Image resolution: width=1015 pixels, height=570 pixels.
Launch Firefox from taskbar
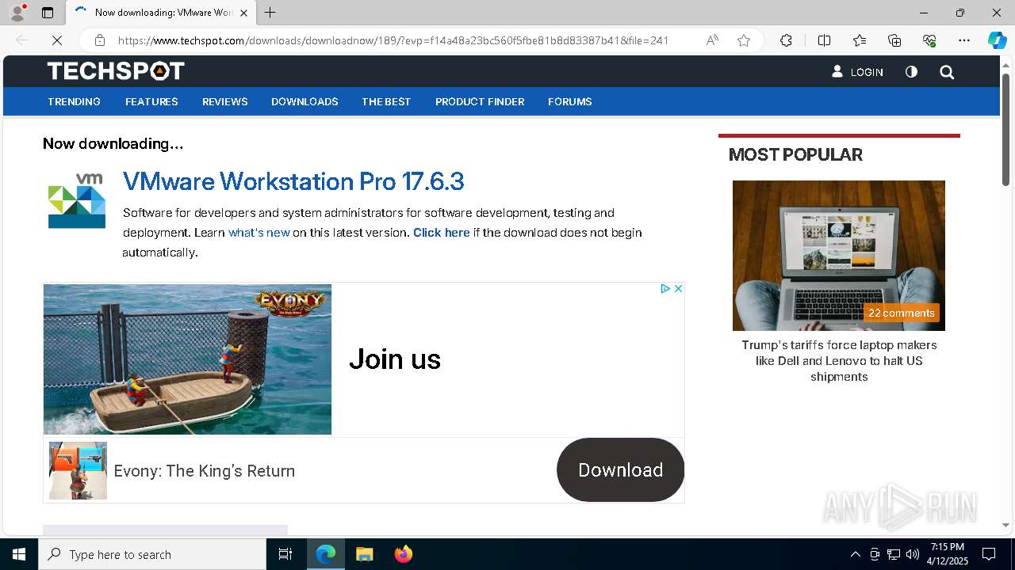(x=404, y=554)
